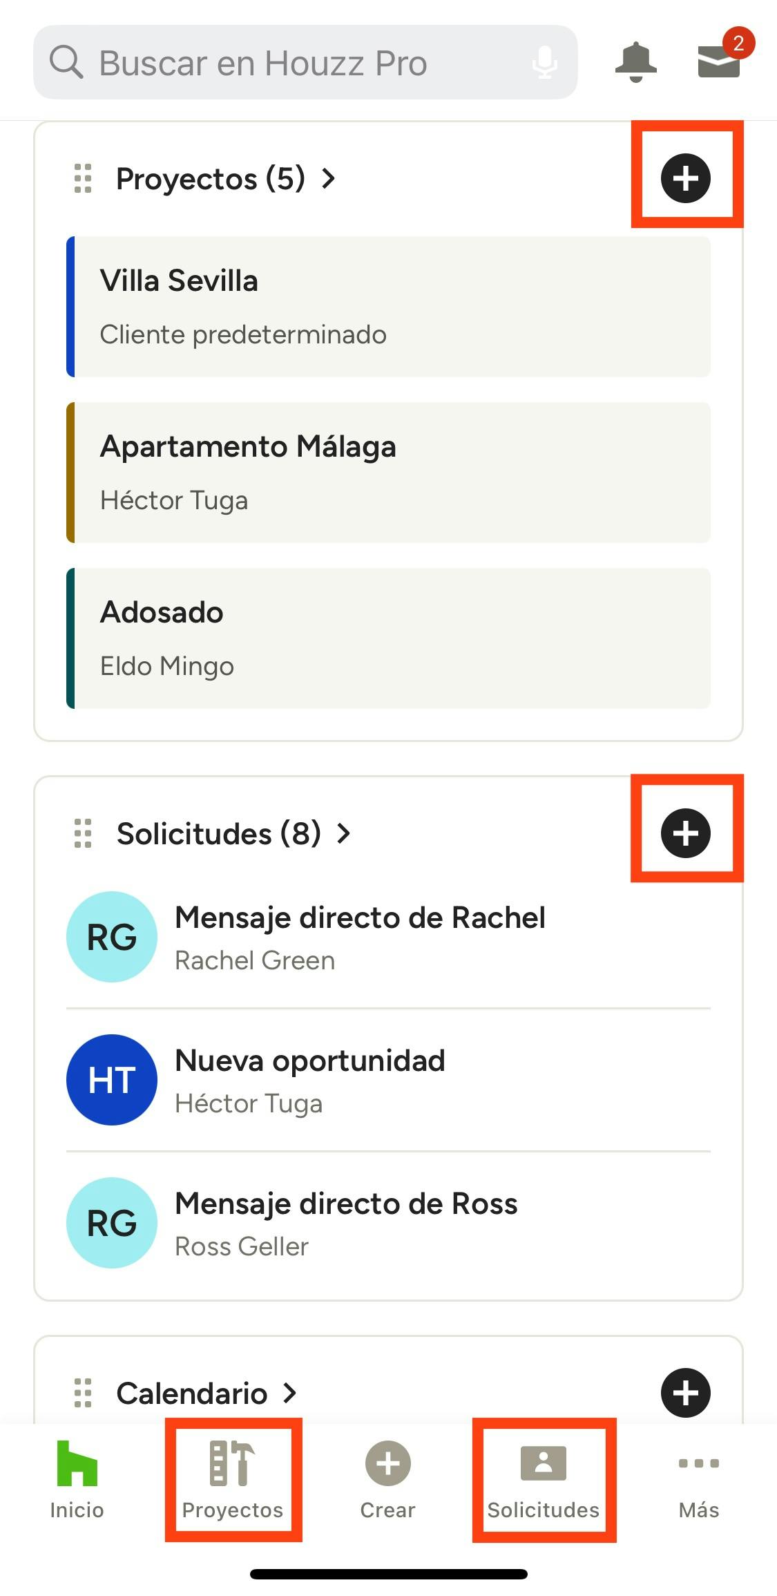777x1596 pixels.
Task: Tap the Crear button in bottom bar
Action: [x=388, y=1480]
